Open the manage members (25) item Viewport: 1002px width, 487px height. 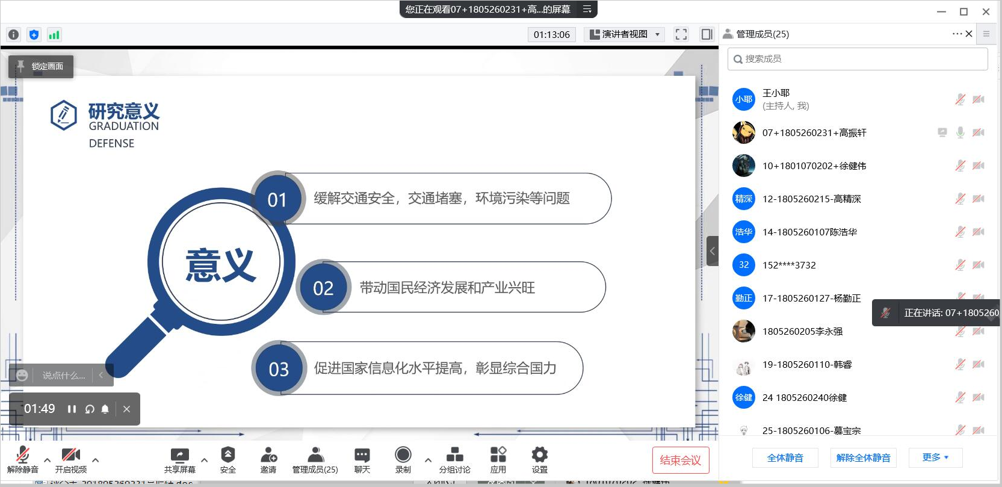pyautogui.click(x=315, y=460)
